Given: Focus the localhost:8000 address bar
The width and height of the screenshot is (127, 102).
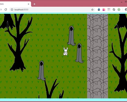Looking at the screenshot, I should coord(52,10).
